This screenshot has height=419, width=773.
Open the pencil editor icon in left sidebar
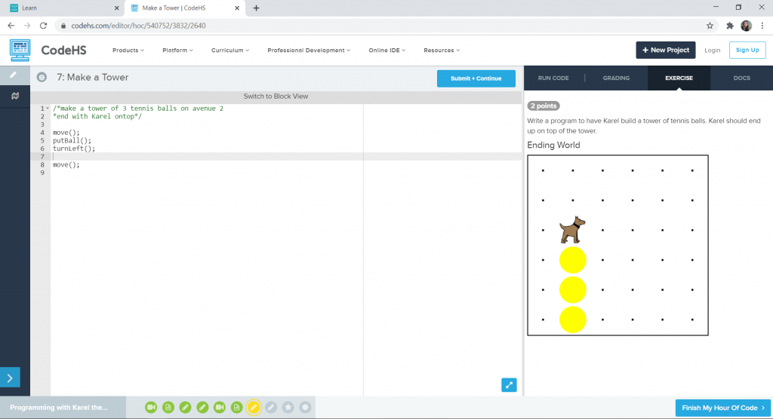coord(14,75)
